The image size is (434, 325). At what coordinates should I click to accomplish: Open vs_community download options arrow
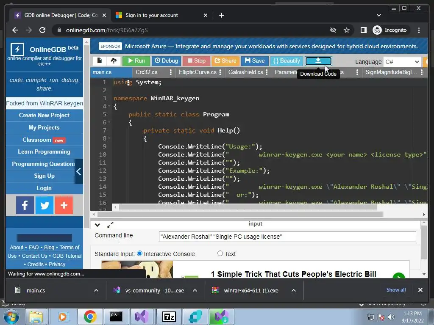coord(195,290)
